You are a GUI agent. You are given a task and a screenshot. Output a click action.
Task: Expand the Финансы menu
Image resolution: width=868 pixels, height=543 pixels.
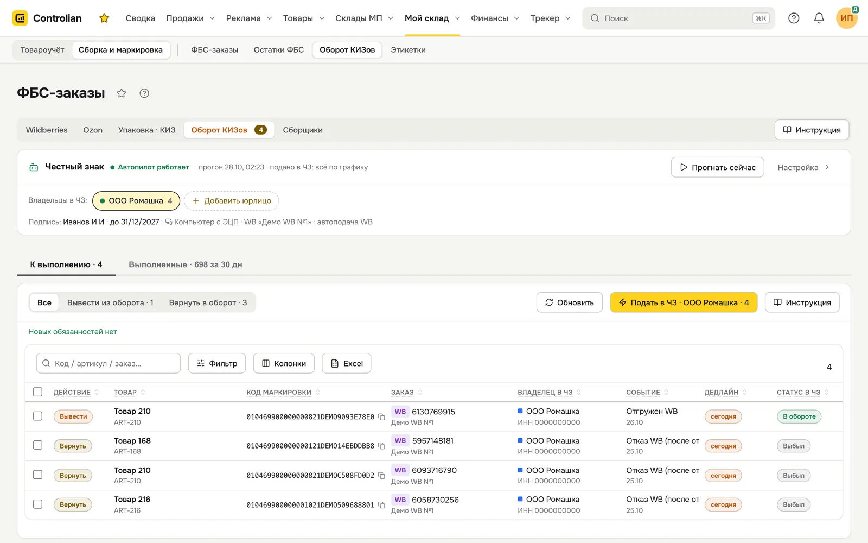click(495, 18)
